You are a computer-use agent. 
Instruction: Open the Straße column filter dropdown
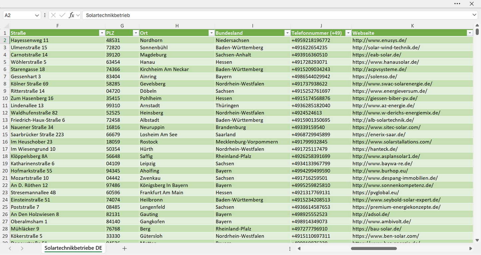pyautogui.click(x=102, y=33)
